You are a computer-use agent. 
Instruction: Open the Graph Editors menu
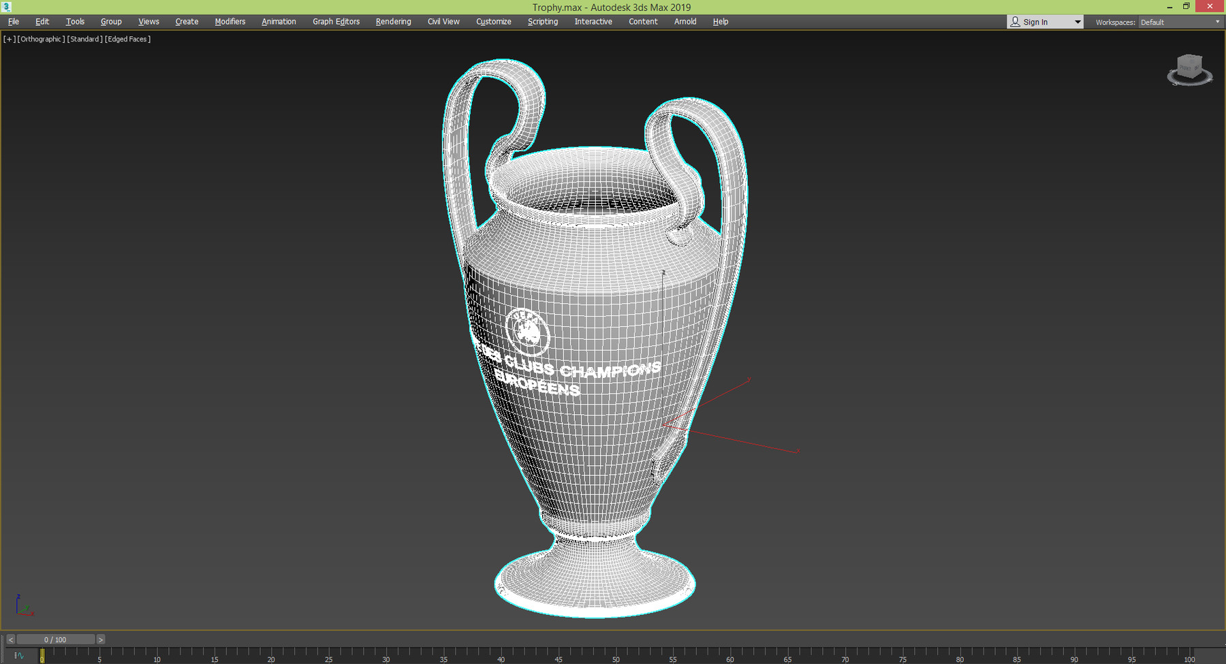(336, 22)
